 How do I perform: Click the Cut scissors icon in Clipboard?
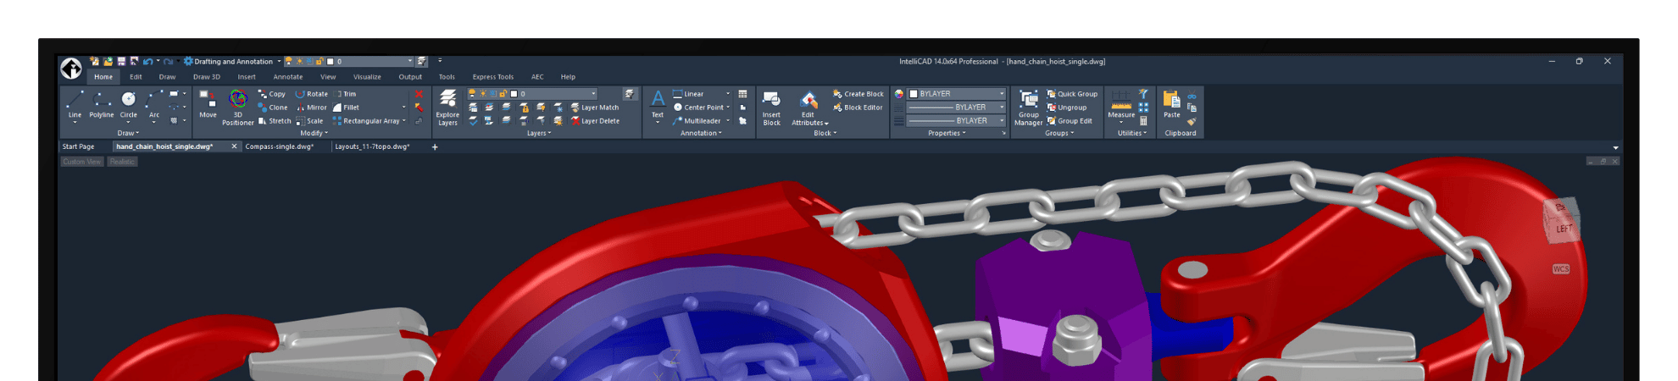1192,94
